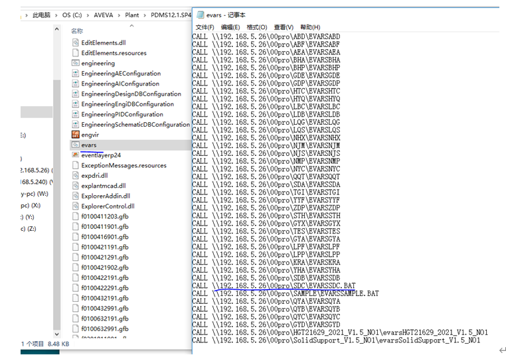Click the EngineeringEngiDBConfiguration file icon
This screenshot has height=355, width=506.
76,104
